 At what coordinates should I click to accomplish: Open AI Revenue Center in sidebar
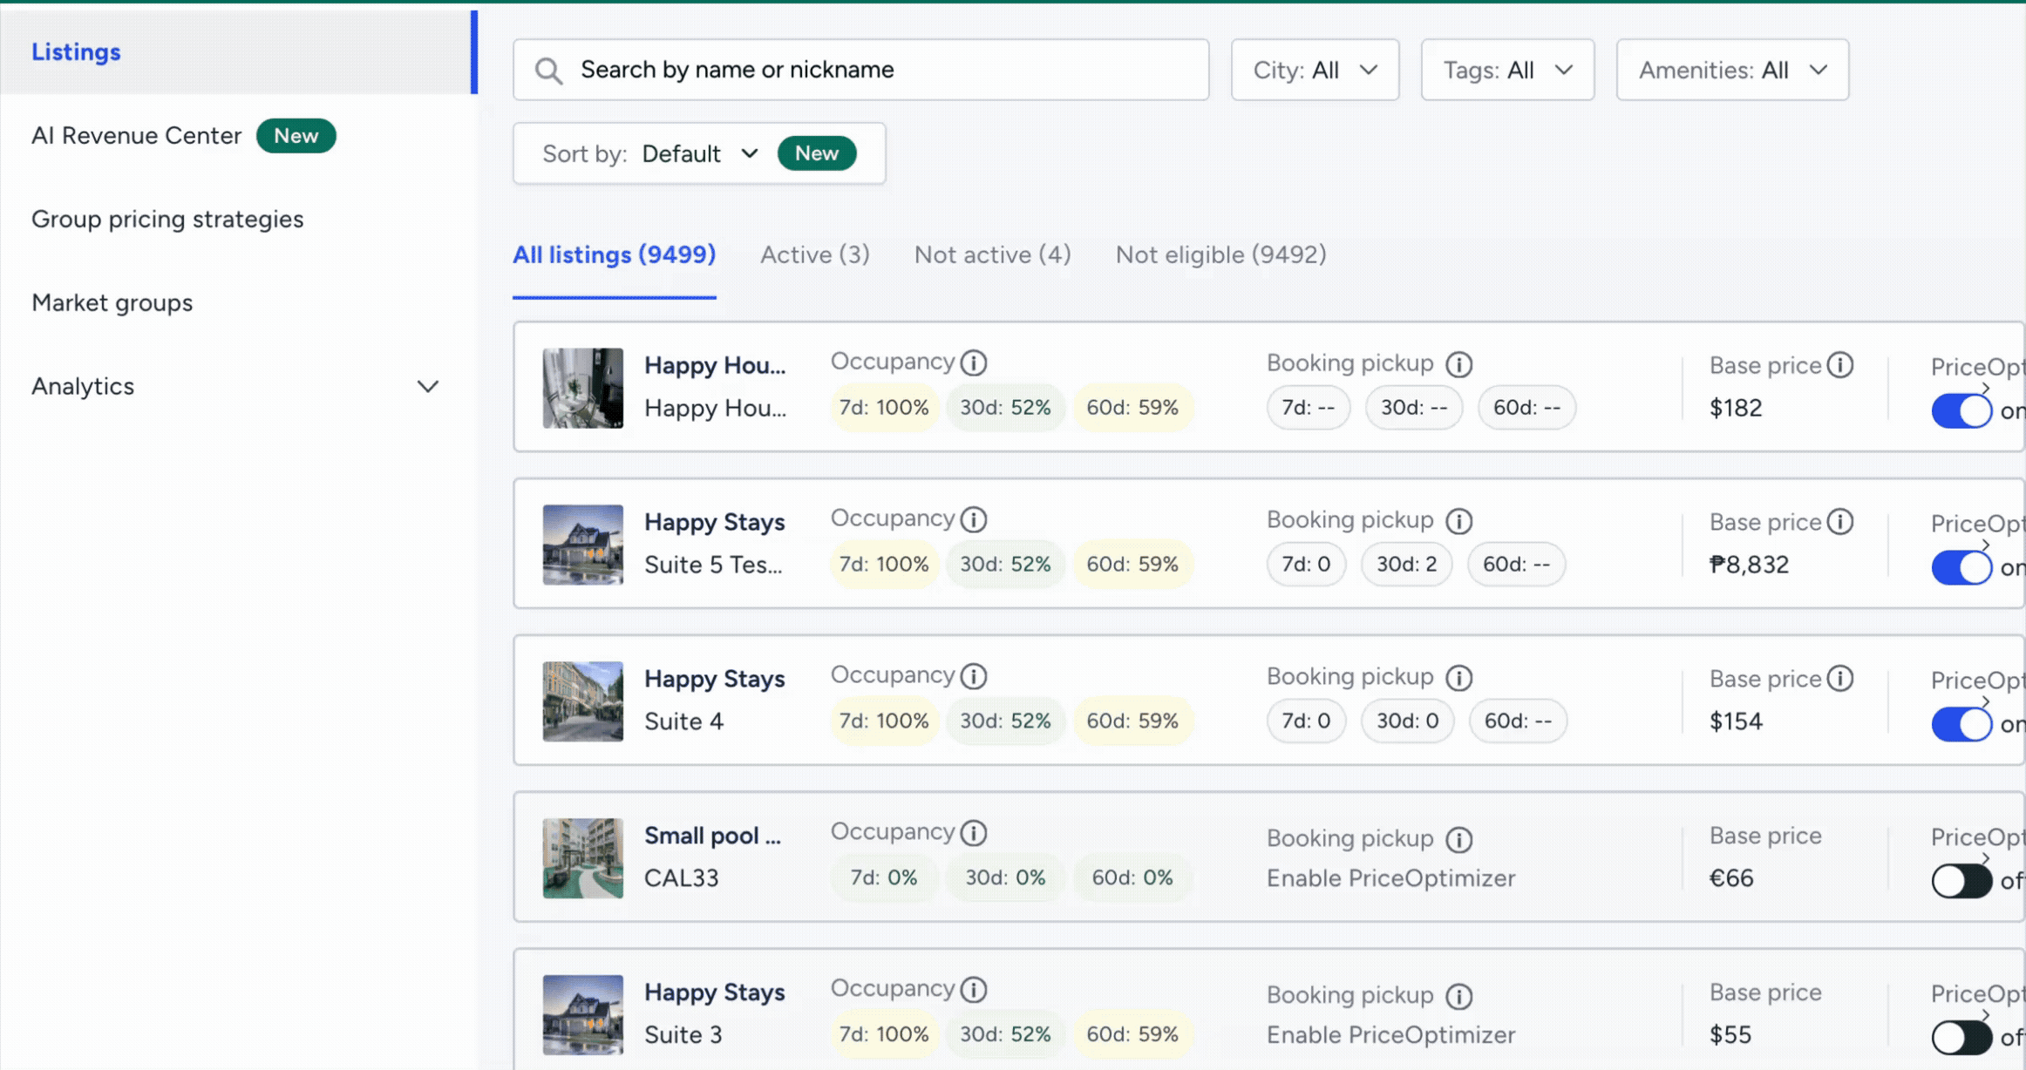point(137,136)
